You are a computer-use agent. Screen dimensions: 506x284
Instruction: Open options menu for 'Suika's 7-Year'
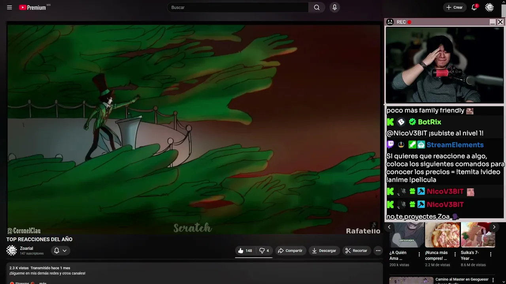[x=491, y=254]
